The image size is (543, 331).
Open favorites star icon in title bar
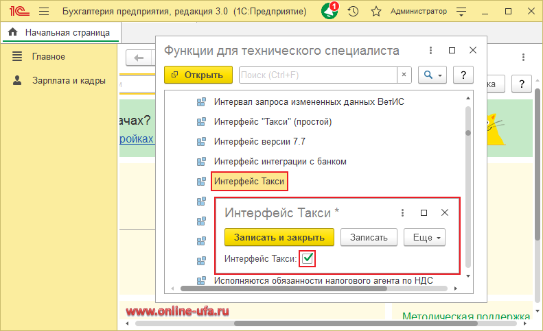pos(376,12)
